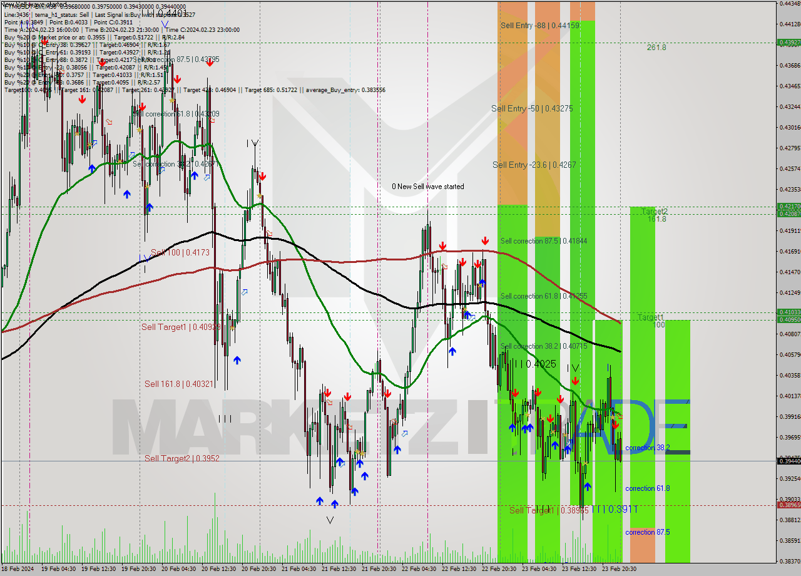Click the green 0.41033 price tag
This screenshot has width=801, height=576.
point(788,312)
